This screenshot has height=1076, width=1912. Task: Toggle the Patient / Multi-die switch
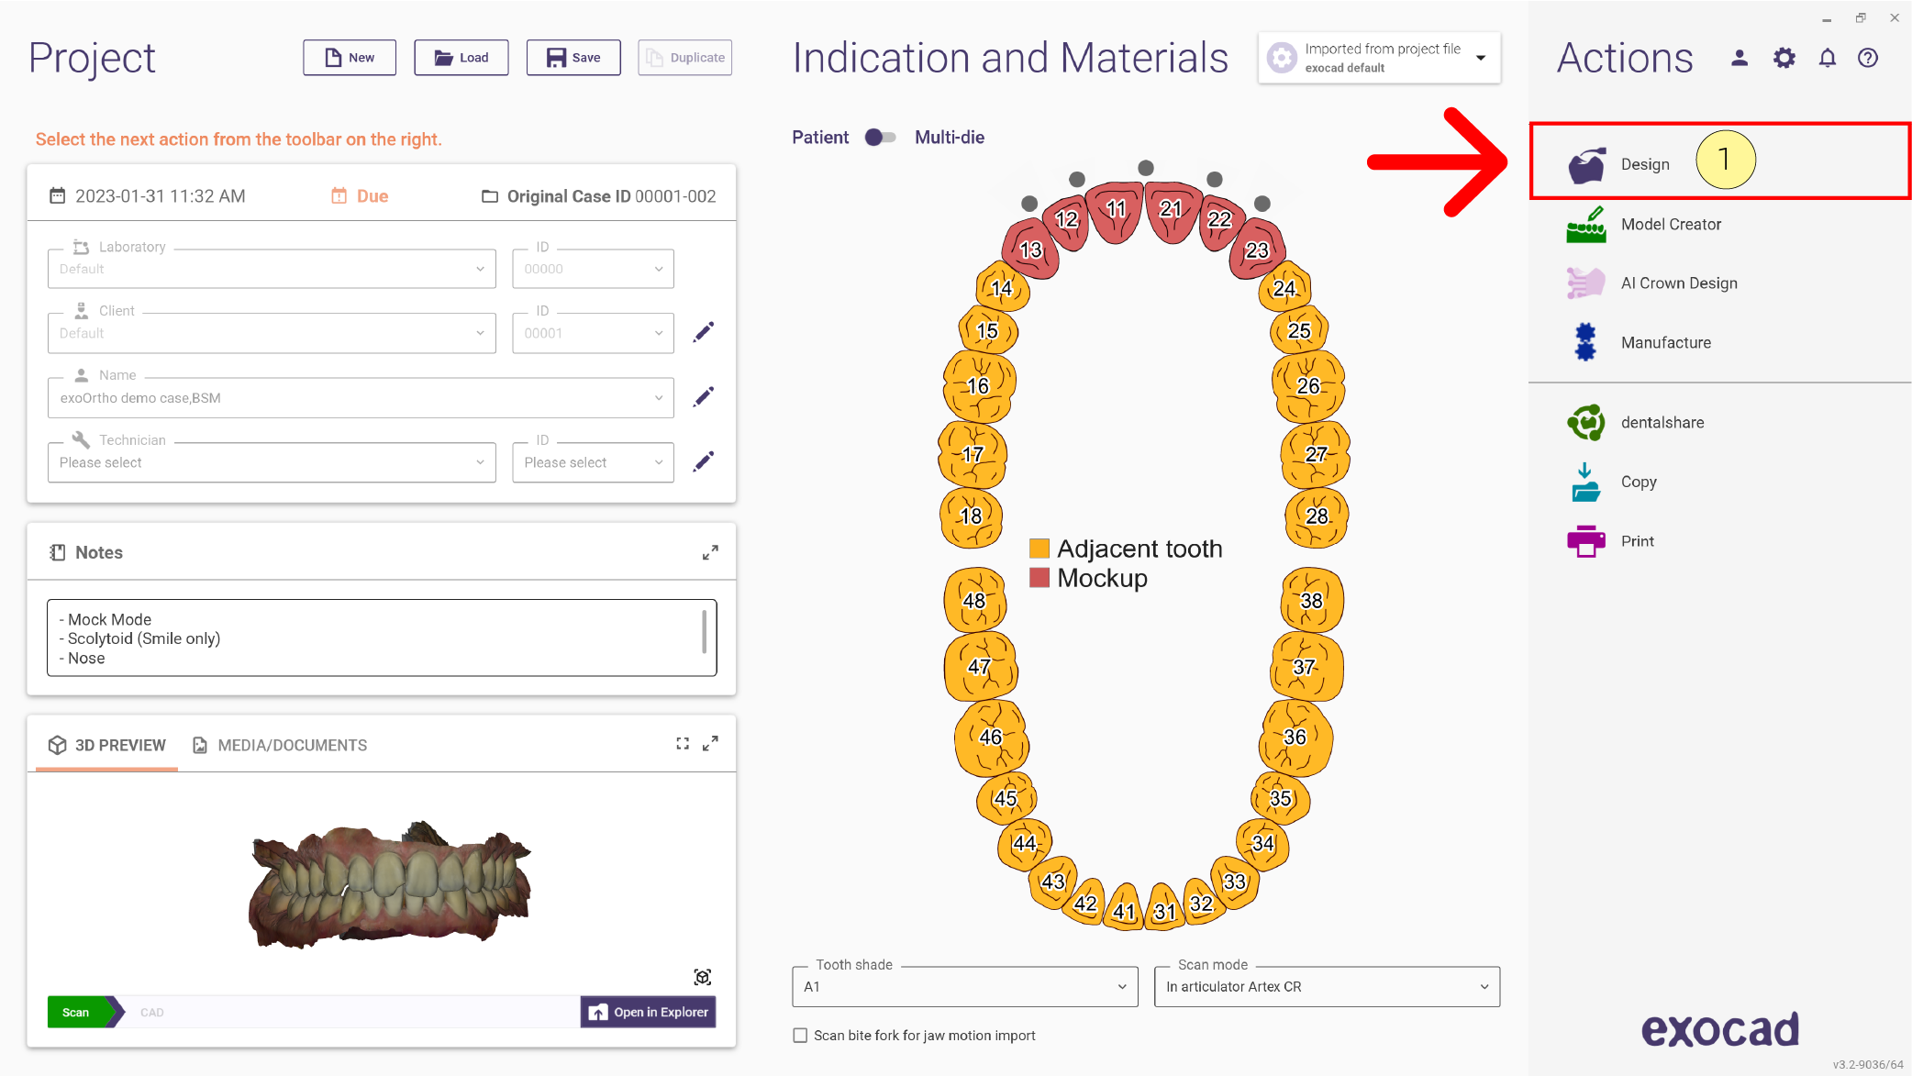[x=880, y=138]
